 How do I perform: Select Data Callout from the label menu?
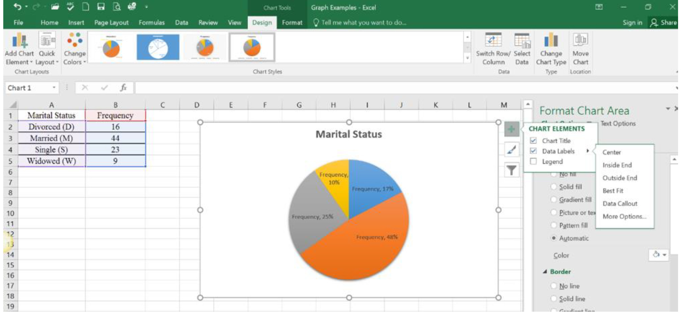(x=620, y=203)
